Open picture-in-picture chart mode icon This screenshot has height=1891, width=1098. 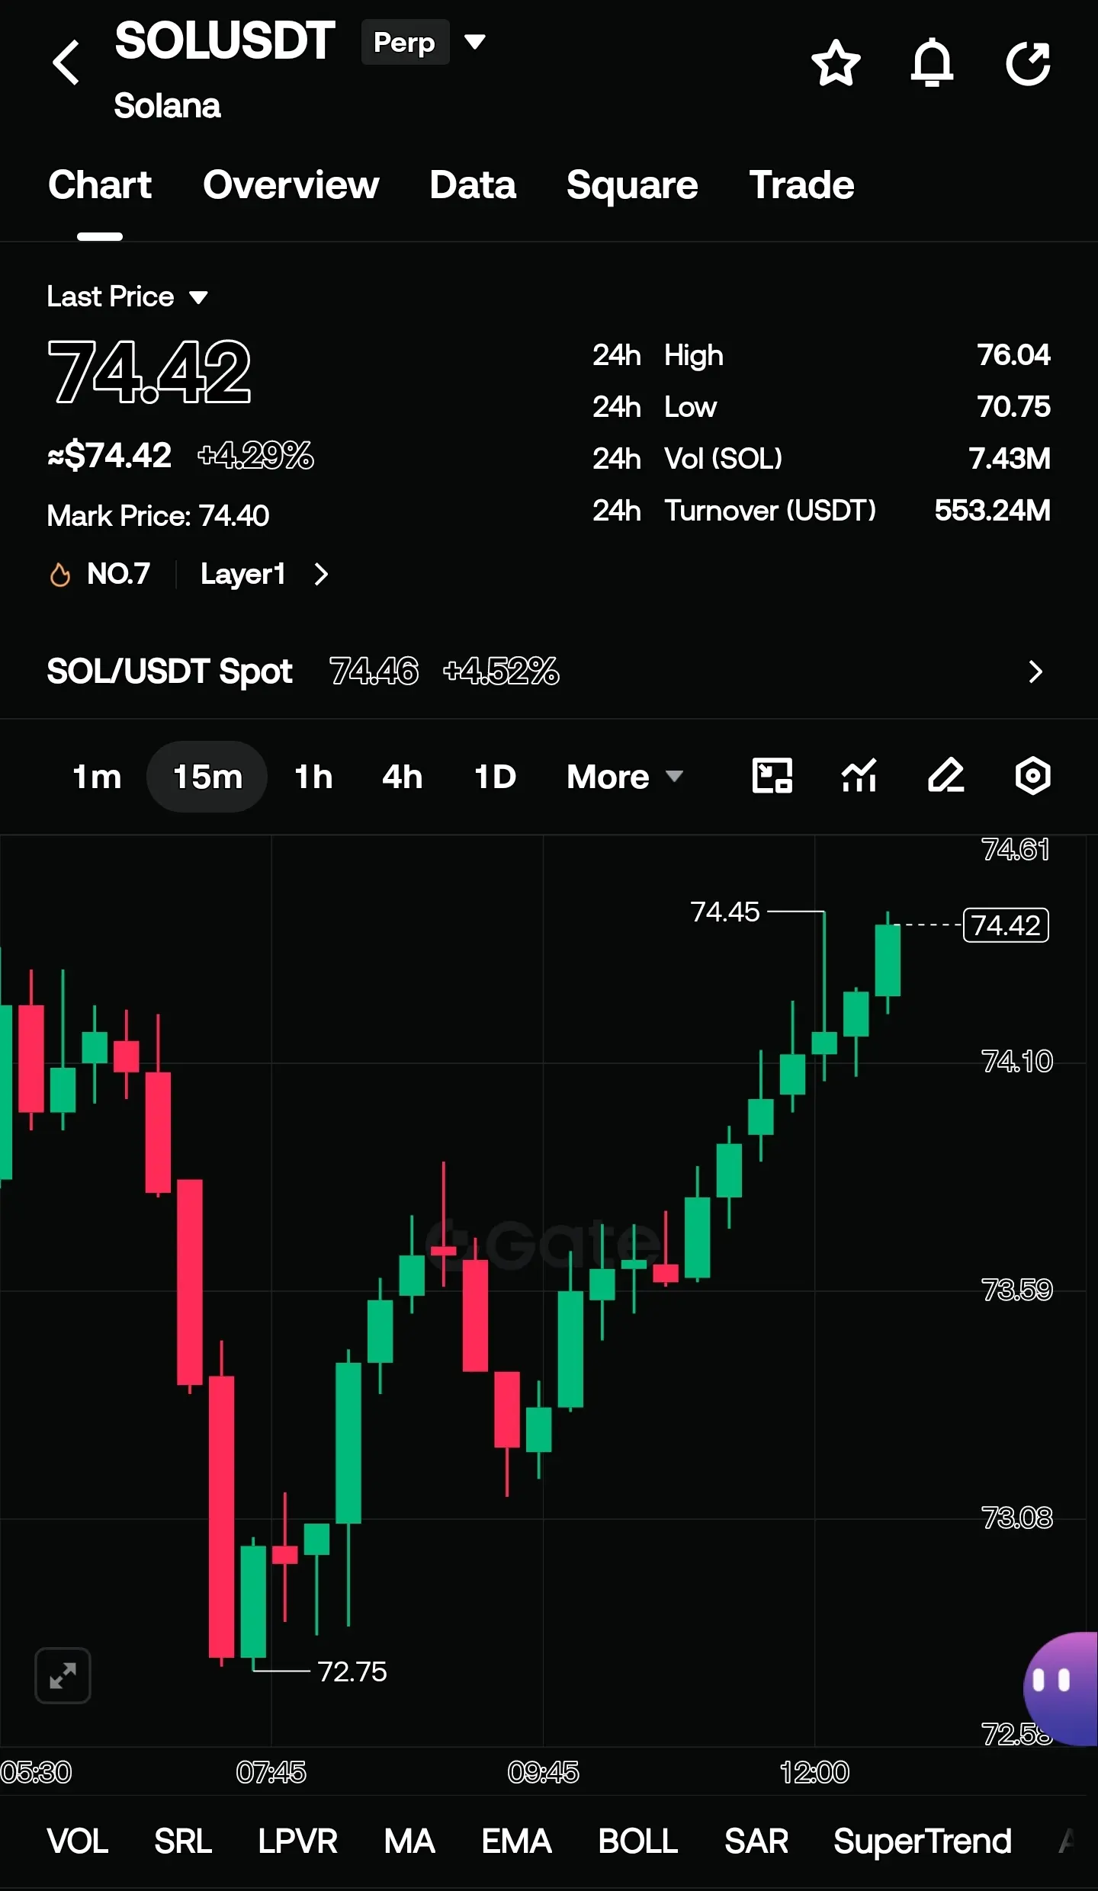click(x=772, y=776)
